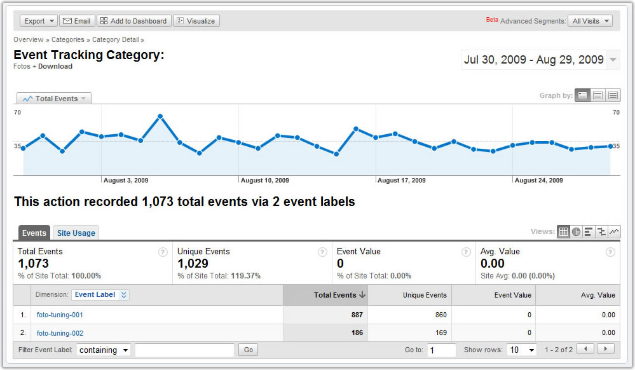Switch to the pie chart view
The height and width of the screenshot is (370, 635).
(x=576, y=232)
